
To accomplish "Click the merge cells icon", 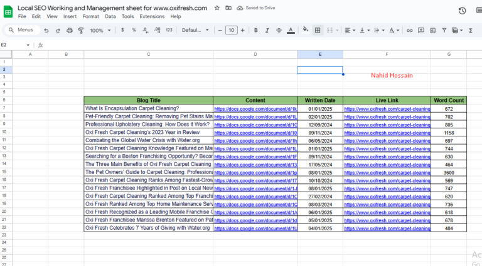I will pyautogui.click(x=330, y=30).
